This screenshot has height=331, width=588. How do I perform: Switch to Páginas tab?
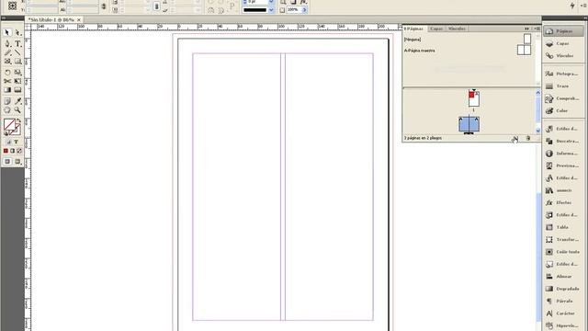click(413, 29)
